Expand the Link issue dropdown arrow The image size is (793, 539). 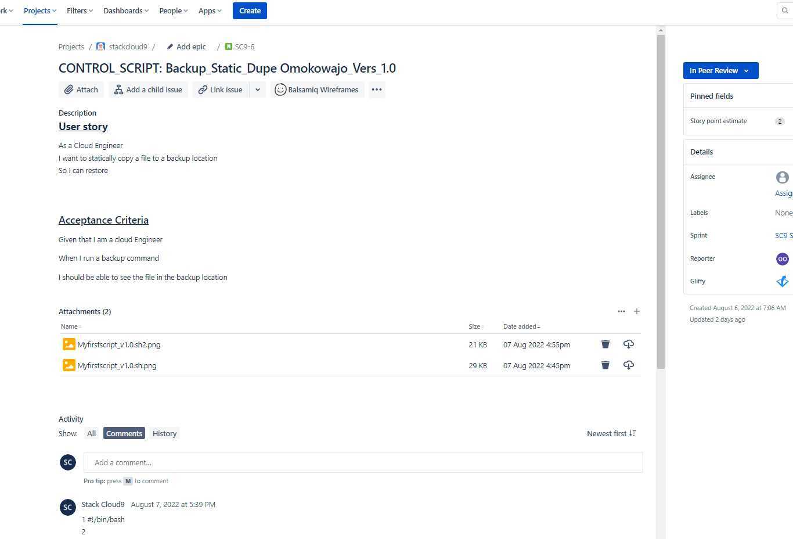click(257, 89)
